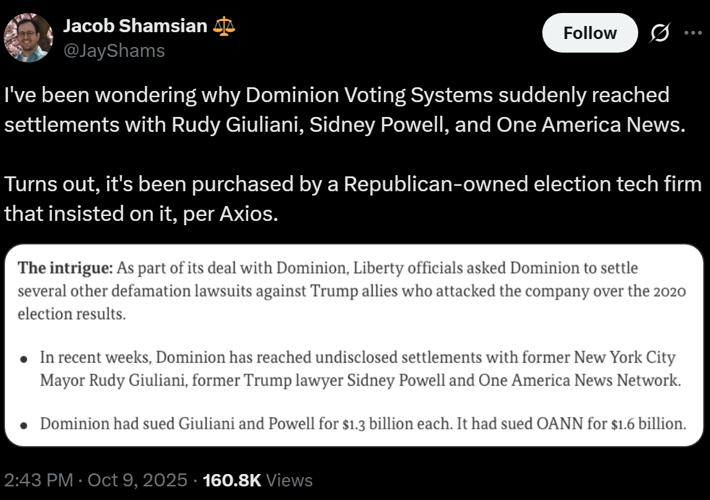710x500 pixels.
Task: Open the @JayShams handle link
Action: coord(114,50)
